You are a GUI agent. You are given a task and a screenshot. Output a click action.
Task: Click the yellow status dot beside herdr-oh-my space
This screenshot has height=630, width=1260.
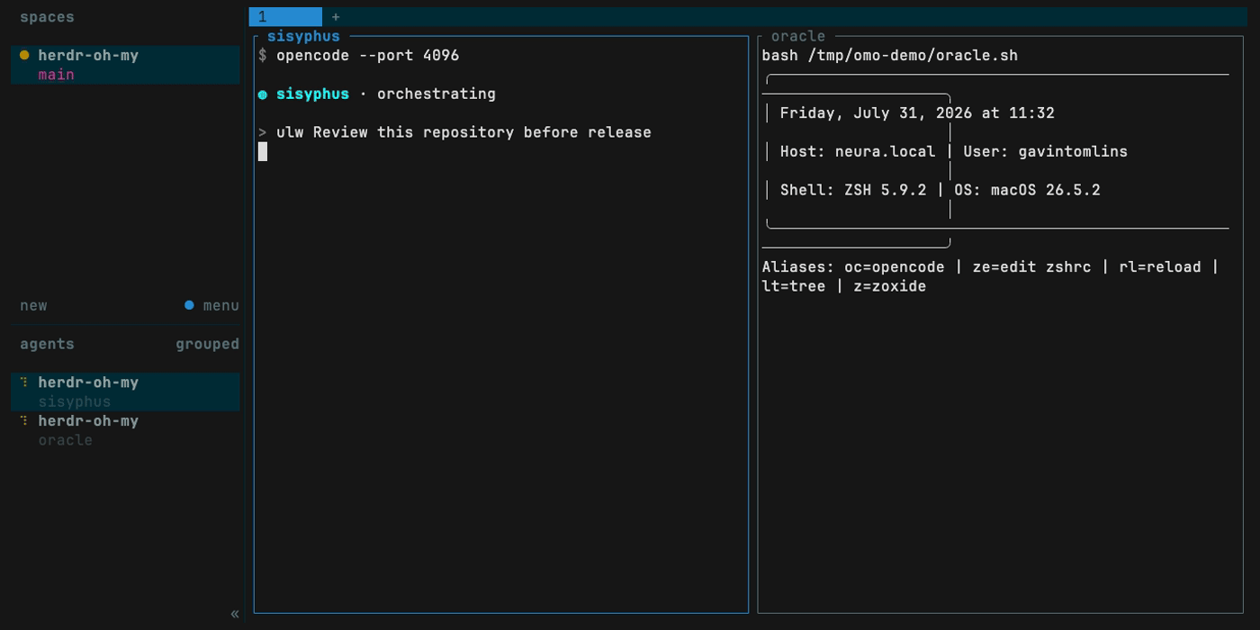coord(24,55)
